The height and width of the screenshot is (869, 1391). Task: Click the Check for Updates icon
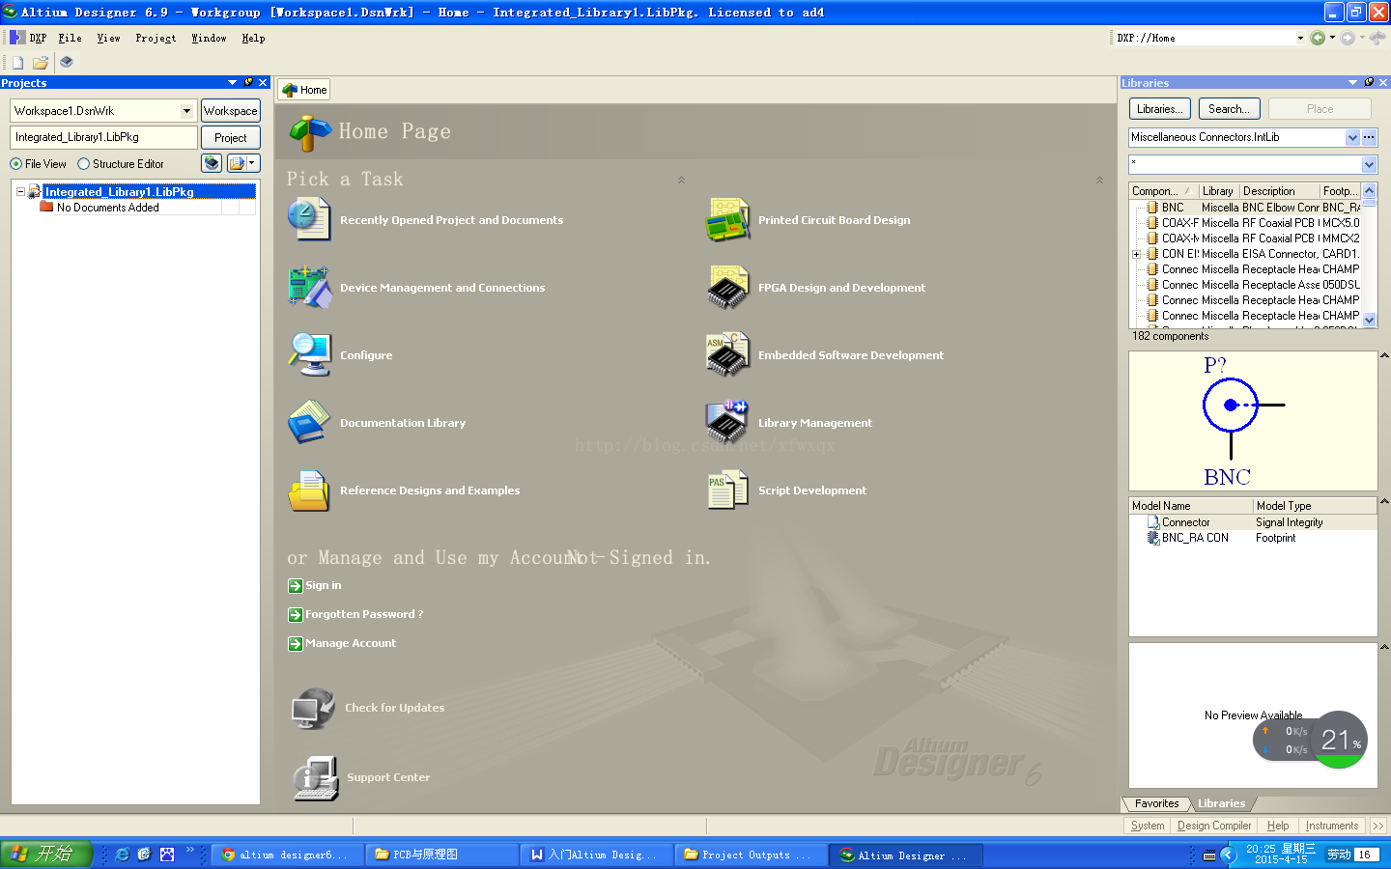click(313, 709)
